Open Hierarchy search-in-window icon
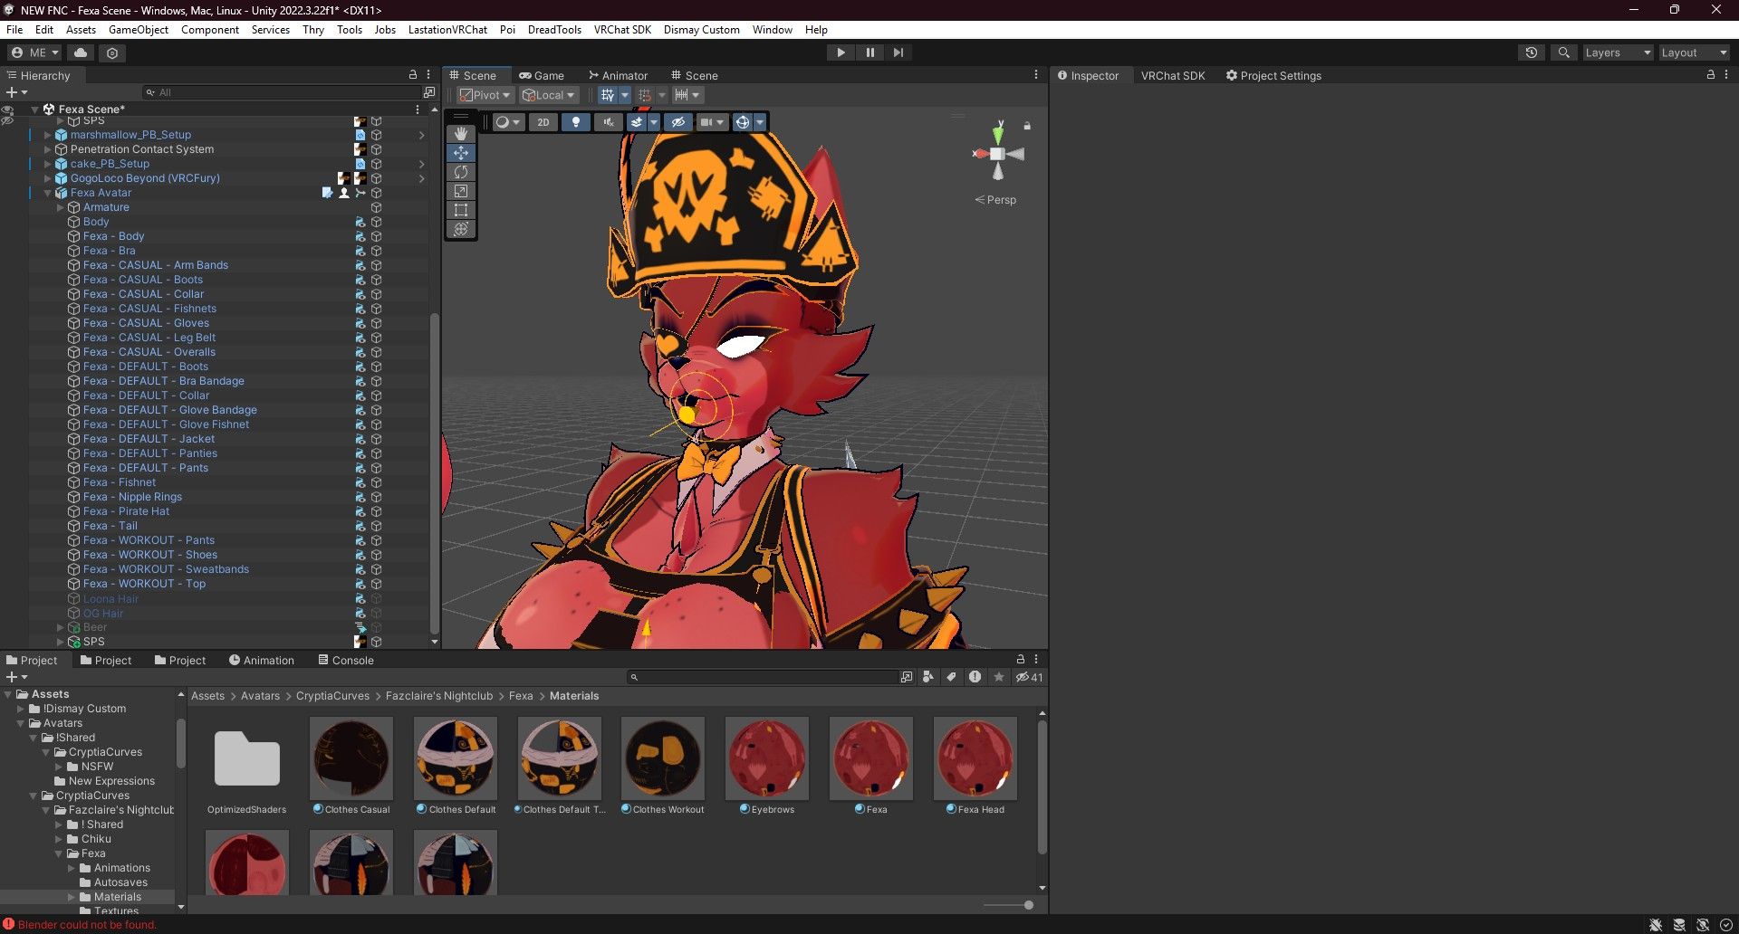 point(429,92)
